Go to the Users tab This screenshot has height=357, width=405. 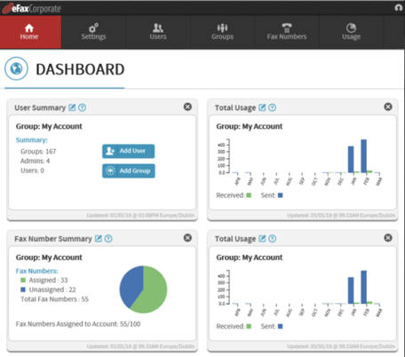(x=158, y=32)
